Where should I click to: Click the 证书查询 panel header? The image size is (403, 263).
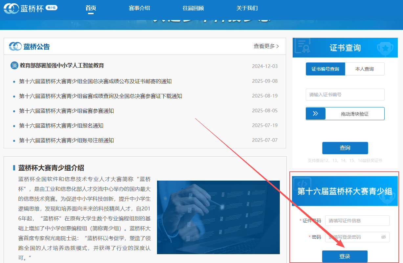345,48
